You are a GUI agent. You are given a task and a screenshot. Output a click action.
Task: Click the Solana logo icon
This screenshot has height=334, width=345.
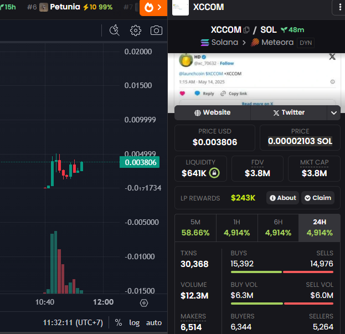(x=205, y=42)
